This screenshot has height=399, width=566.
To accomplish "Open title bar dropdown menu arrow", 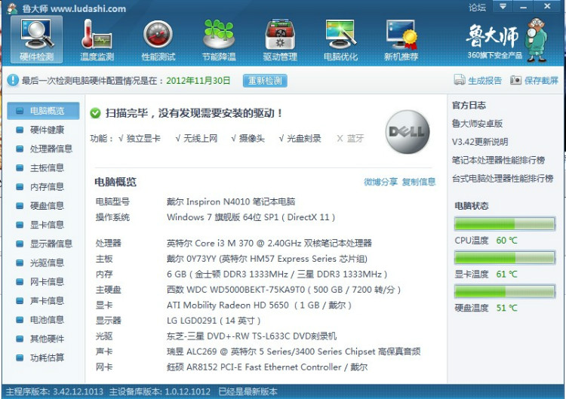I will [x=503, y=6].
